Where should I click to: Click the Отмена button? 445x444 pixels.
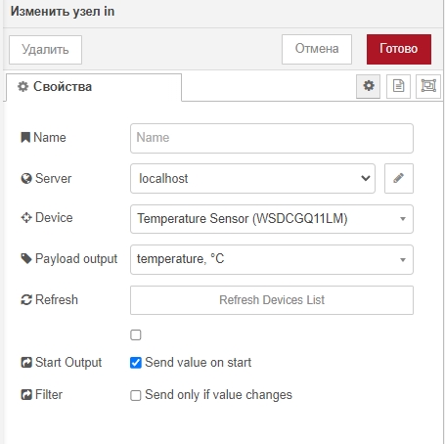(317, 49)
